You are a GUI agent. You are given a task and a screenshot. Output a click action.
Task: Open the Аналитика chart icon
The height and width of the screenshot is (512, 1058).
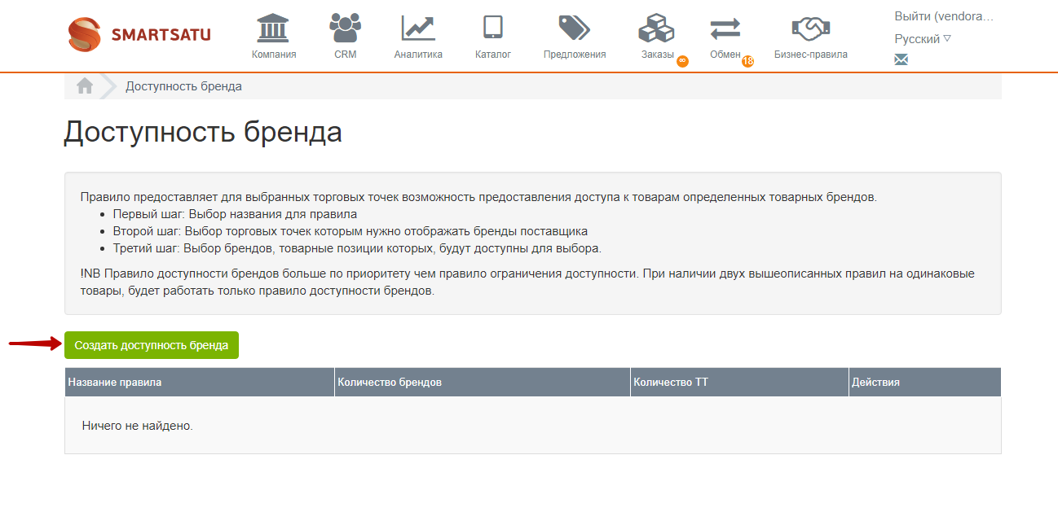point(418,28)
